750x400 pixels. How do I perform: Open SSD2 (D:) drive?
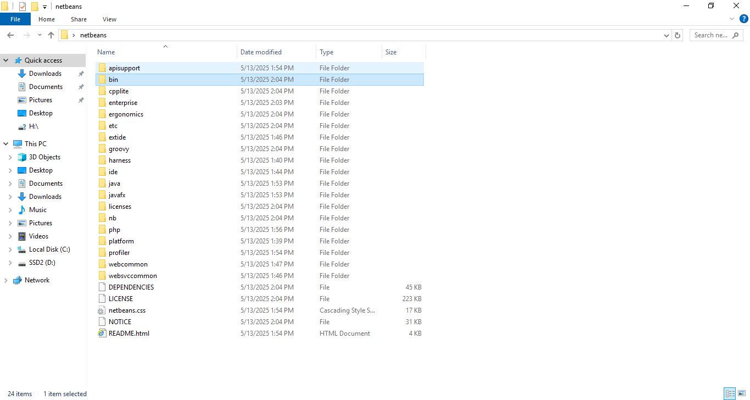tap(42, 263)
